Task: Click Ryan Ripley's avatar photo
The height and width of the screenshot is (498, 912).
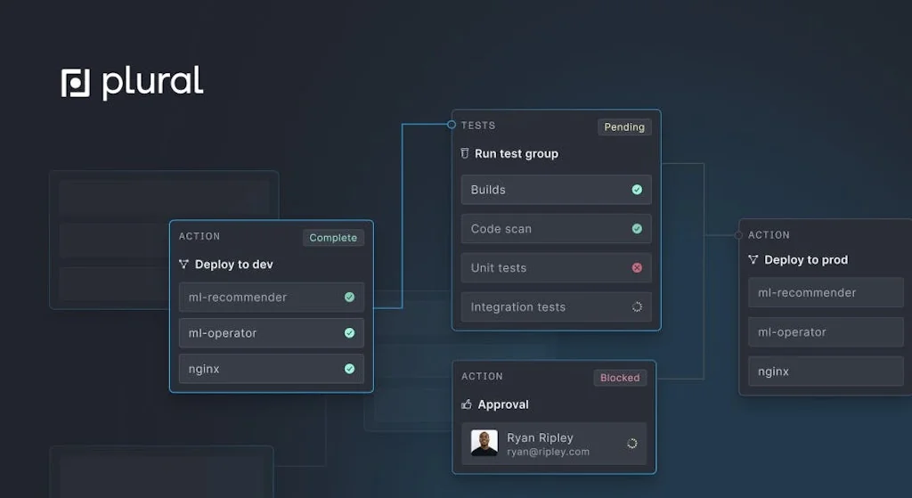Action: pyautogui.click(x=484, y=443)
